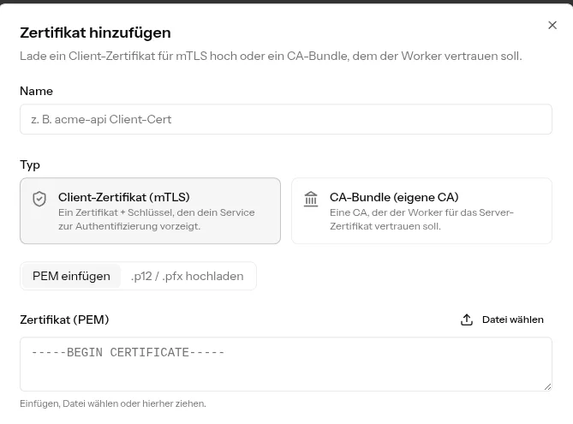Switch to PEM einfügen tab
573x424 pixels.
click(71, 276)
